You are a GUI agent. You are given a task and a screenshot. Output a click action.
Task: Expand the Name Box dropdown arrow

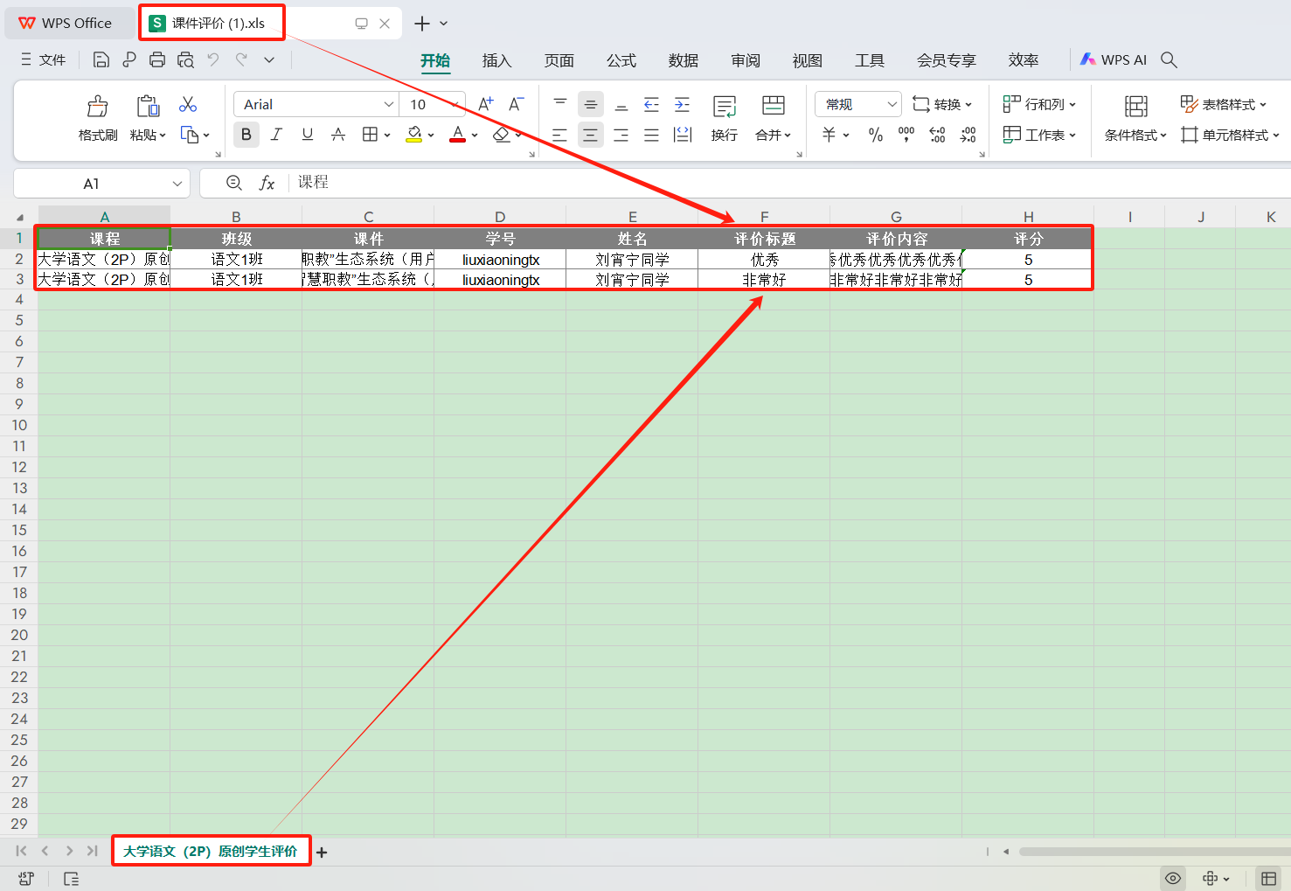(177, 184)
